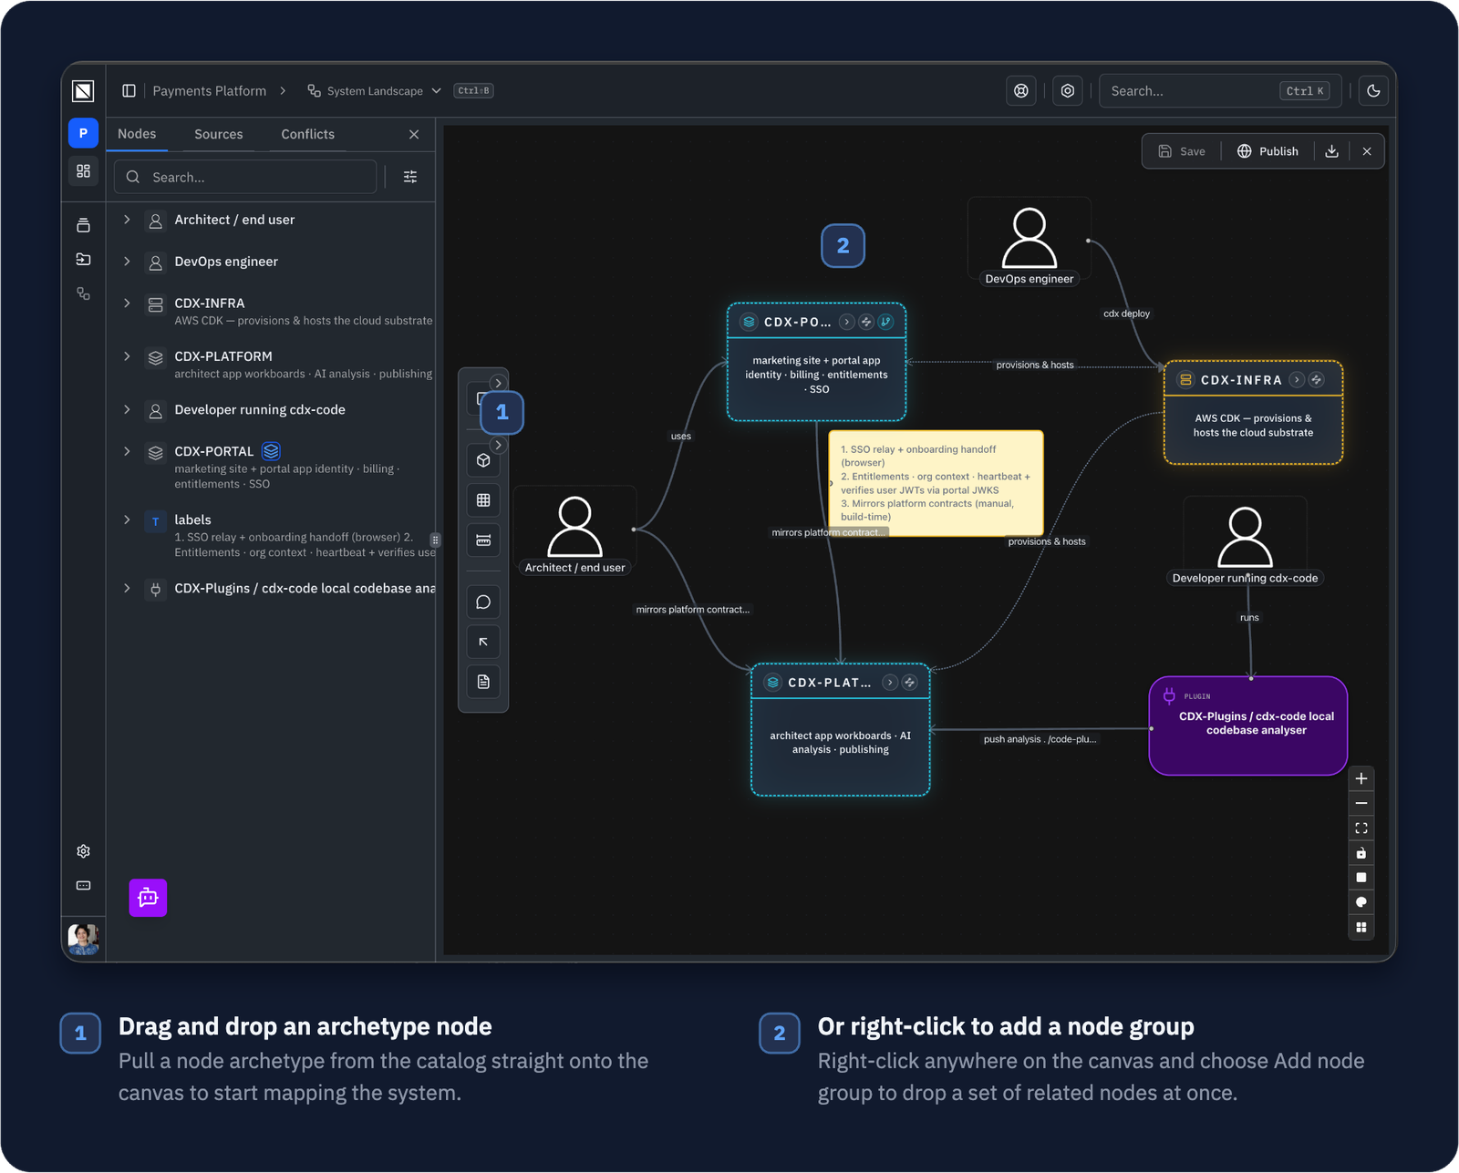
Task: Click the Publish button
Action: (x=1268, y=151)
